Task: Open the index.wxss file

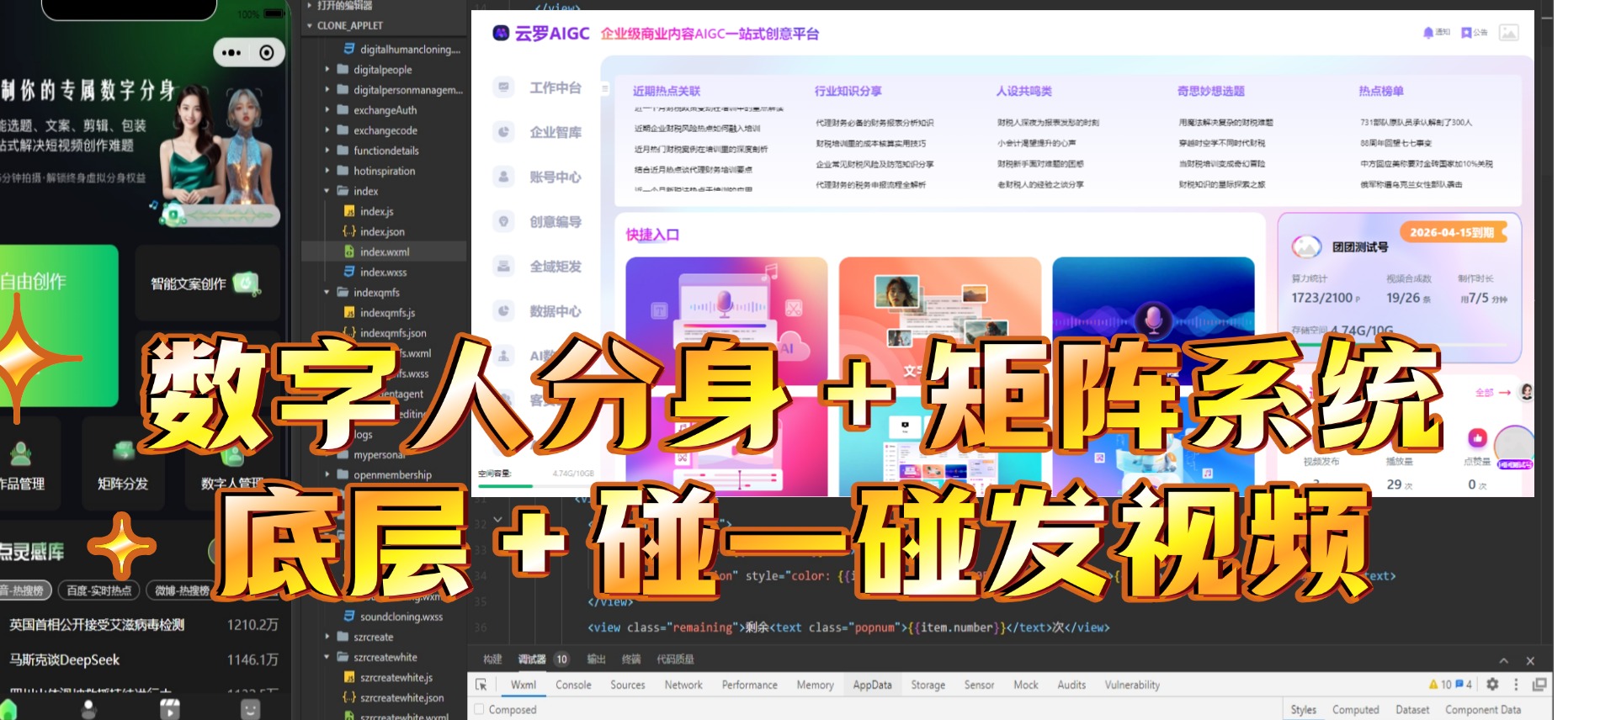Action: click(384, 272)
